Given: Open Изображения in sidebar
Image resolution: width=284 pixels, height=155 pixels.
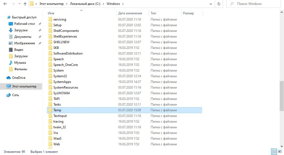Looking at the screenshot, I should click(x=22, y=43).
